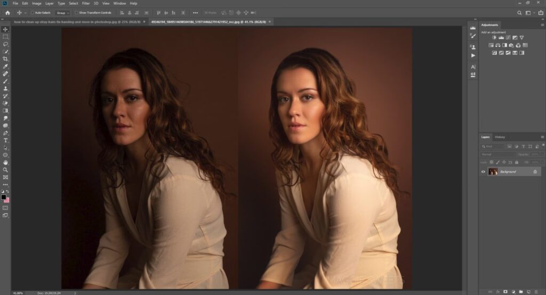Select the Crop tool

pyautogui.click(x=5, y=59)
